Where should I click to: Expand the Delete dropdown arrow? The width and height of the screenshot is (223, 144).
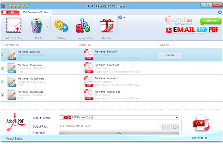point(48,26)
